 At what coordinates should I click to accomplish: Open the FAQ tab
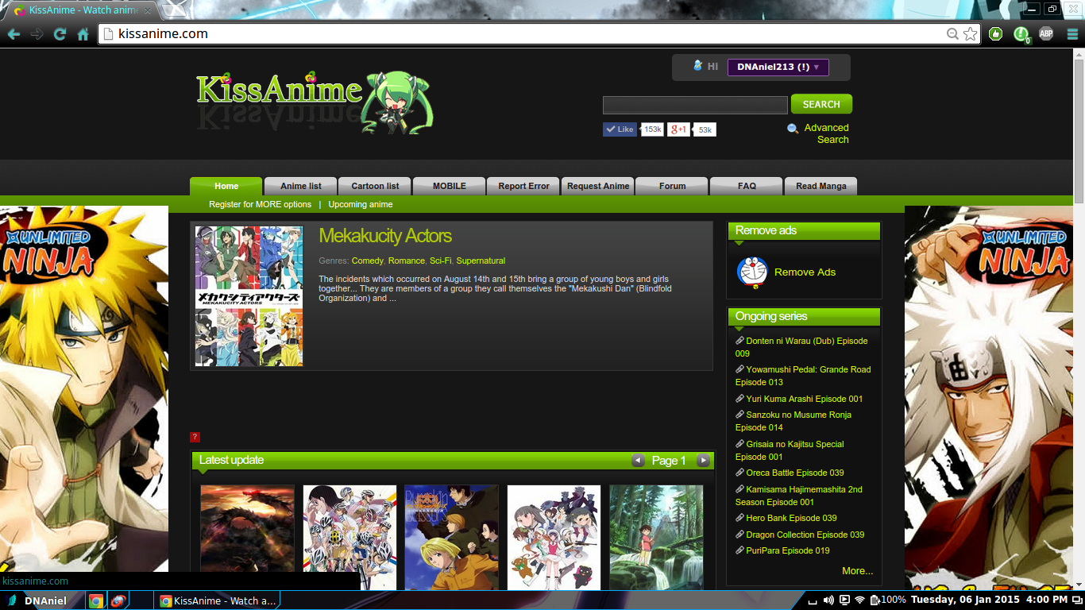click(747, 186)
